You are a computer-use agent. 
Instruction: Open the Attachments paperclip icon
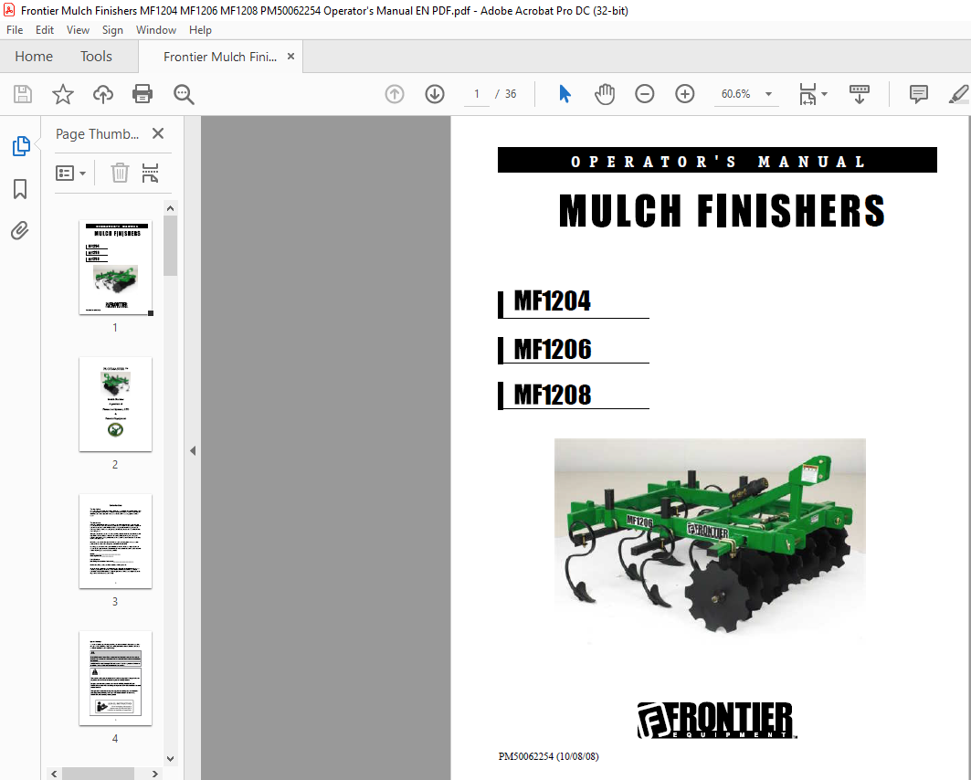(20, 231)
